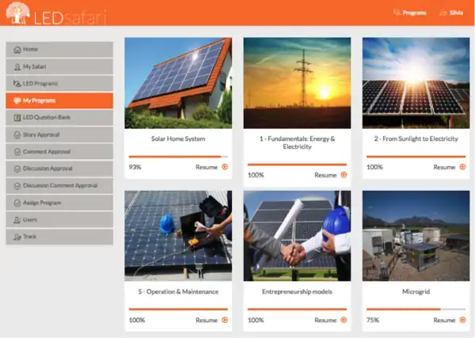Click play icon on From Sunlight to Electricity
The width and height of the screenshot is (475, 338).
pos(462,167)
